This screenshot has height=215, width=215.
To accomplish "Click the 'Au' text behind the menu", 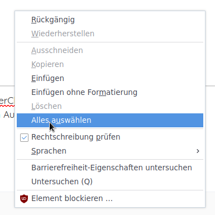I will (9, 114).
